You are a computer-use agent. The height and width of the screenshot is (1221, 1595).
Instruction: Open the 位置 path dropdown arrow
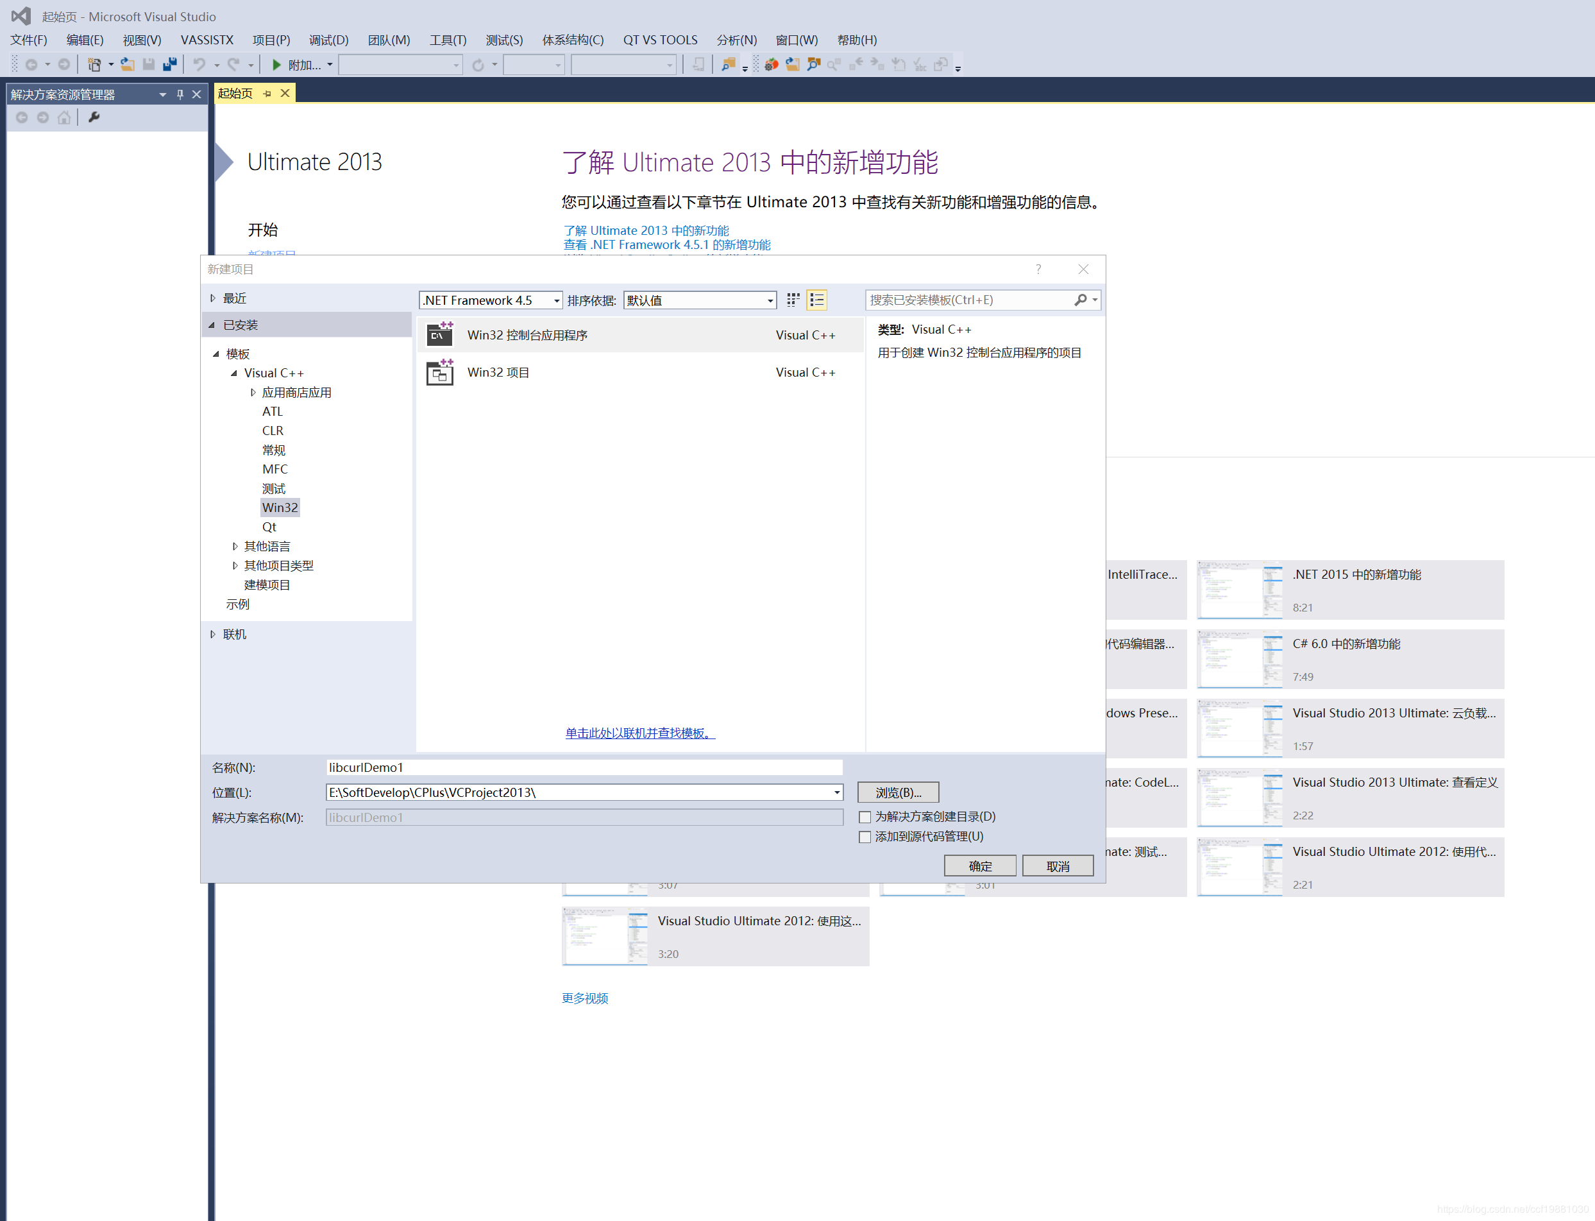(x=837, y=792)
